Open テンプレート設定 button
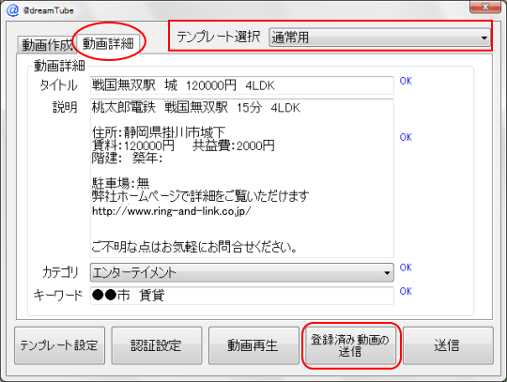 (59, 345)
